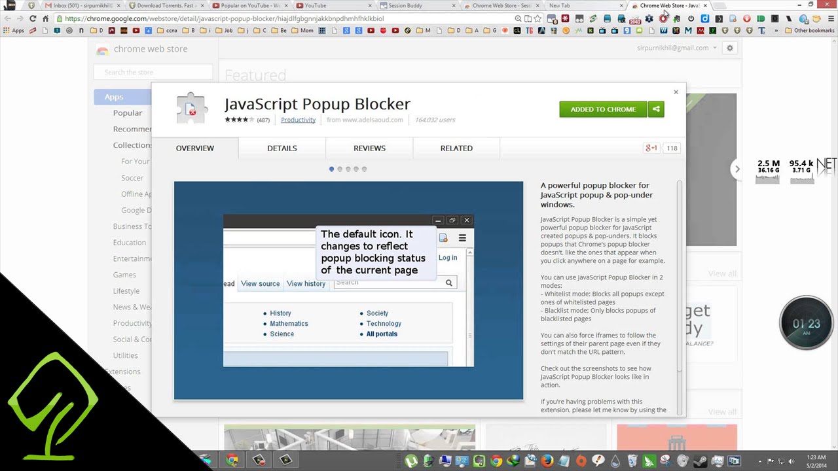Click the extension screenshot preview image
Viewport: 838px width, 471px height.
(x=349, y=290)
